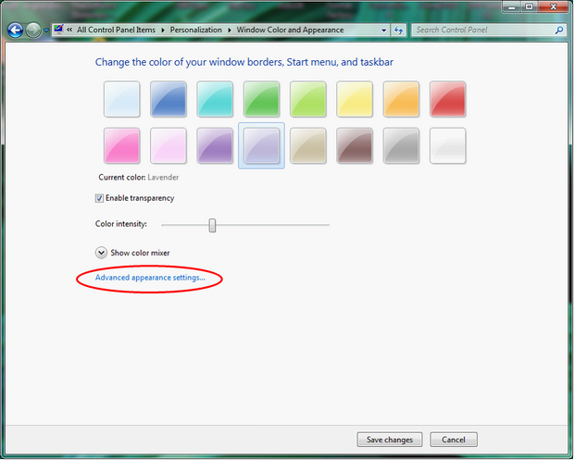This screenshot has height=460, width=574.
Task: Go to Personalization in the breadcrumb
Action: pos(197,31)
